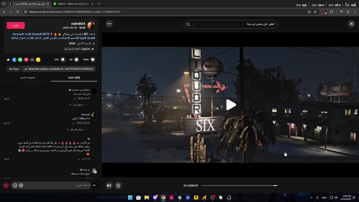This screenshot has height=202, width=359.
Task: Click the copy link button
Action: pos(14,69)
